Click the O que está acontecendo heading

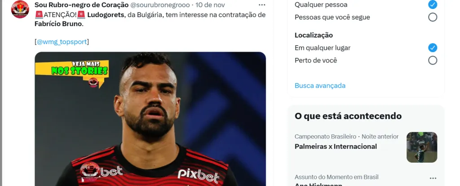348,116
